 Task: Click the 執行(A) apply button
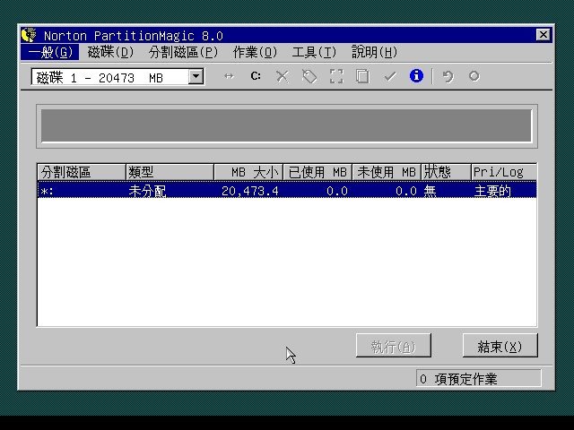(394, 346)
